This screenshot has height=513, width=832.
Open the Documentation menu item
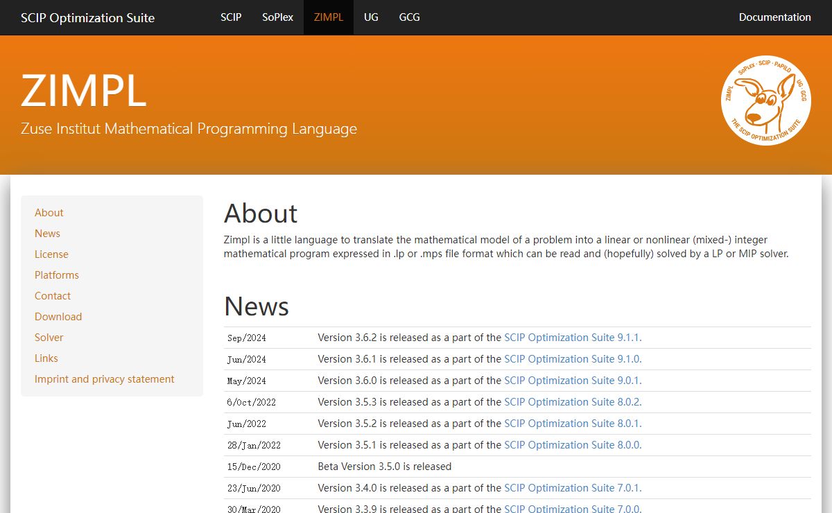[x=775, y=17]
